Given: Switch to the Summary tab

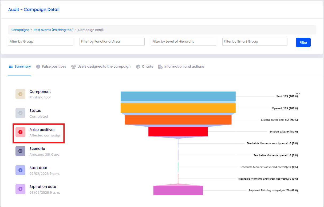Looking at the screenshot, I should [x=20, y=67].
